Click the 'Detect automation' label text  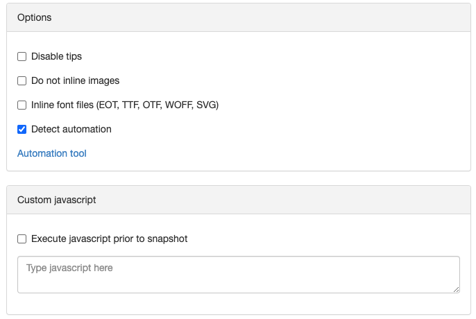(71, 129)
